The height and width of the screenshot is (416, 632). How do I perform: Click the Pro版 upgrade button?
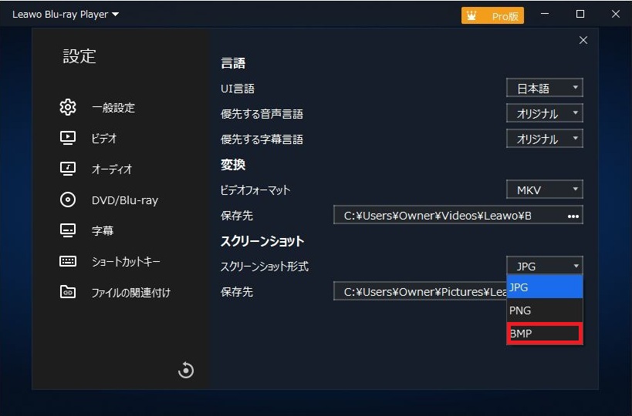492,15
